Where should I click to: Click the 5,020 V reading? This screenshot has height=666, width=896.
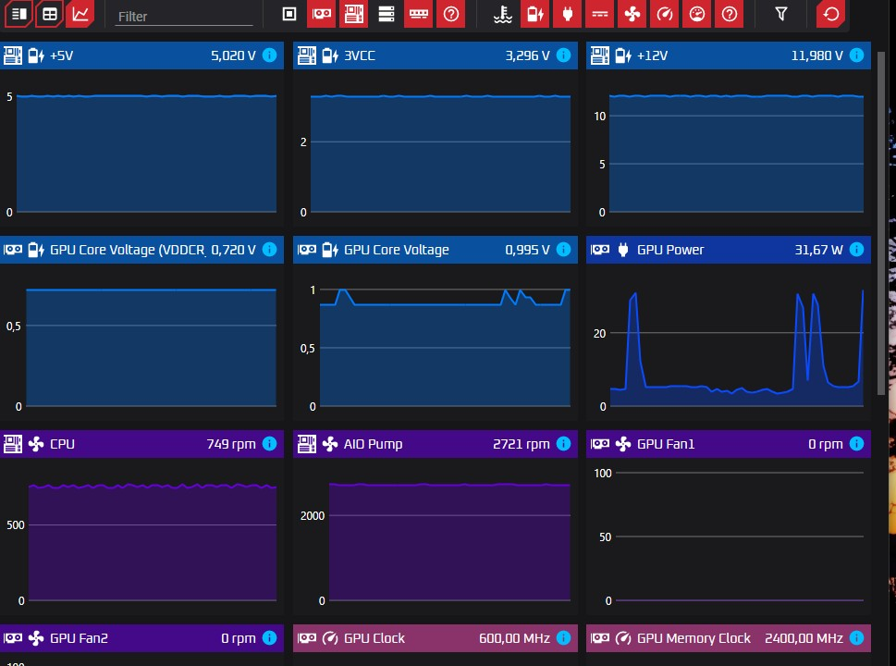pyautogui.click(x=233, y=55)
